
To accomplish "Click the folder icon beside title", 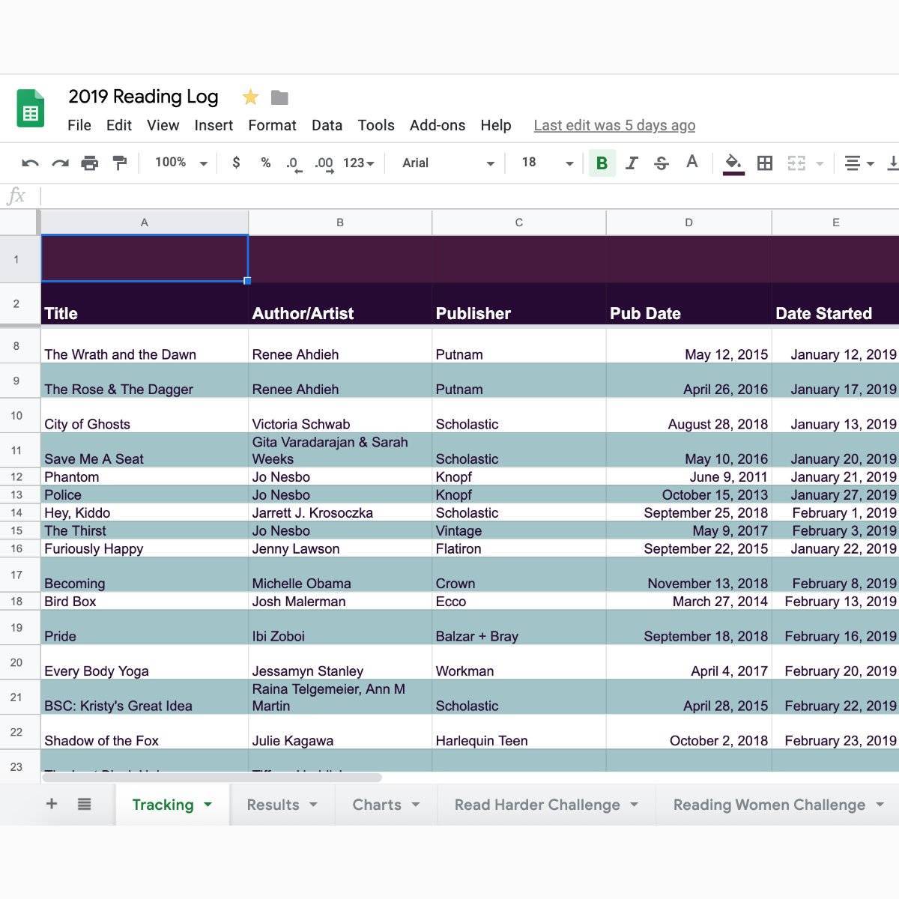I will click(x=279, y=97).
